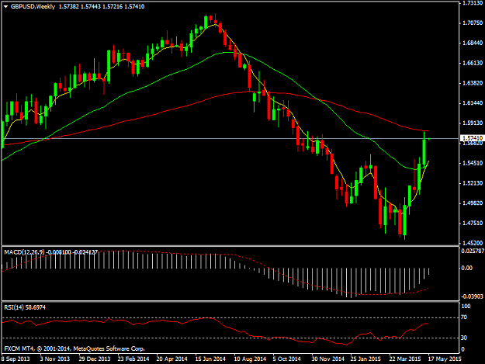Screen dimensions: 485x364
Task: Click the 25 Jan 2015 date label
Action: [365, 359]
